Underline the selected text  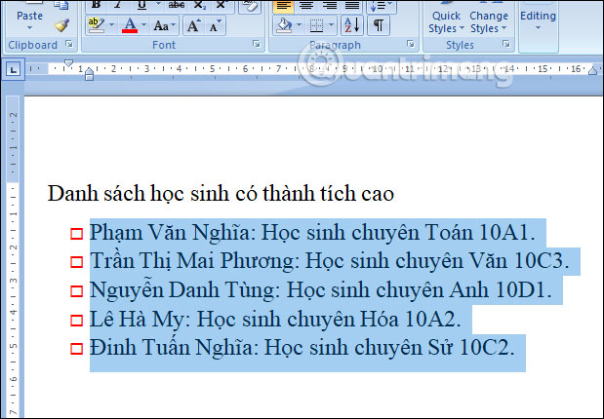click(x=141, y=5)
